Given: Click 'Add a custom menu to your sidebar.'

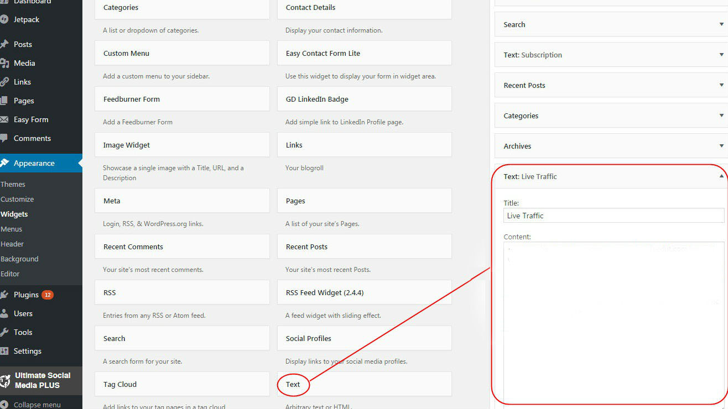Looking at the screenshot, I should 156,76.
